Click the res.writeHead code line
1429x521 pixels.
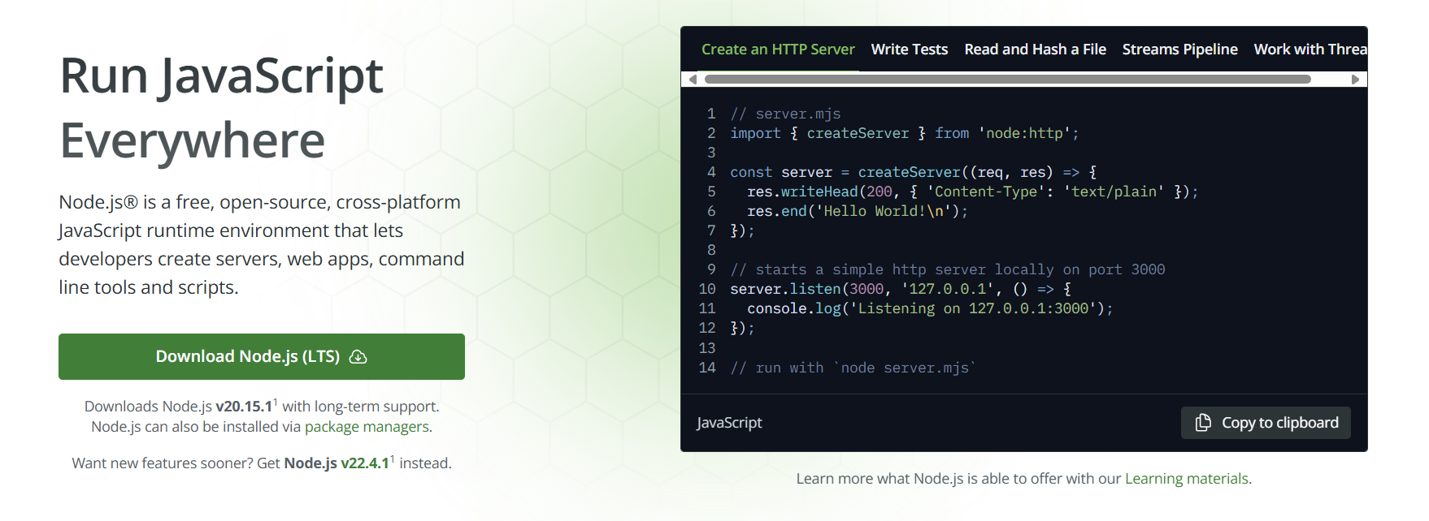(973, 192)
